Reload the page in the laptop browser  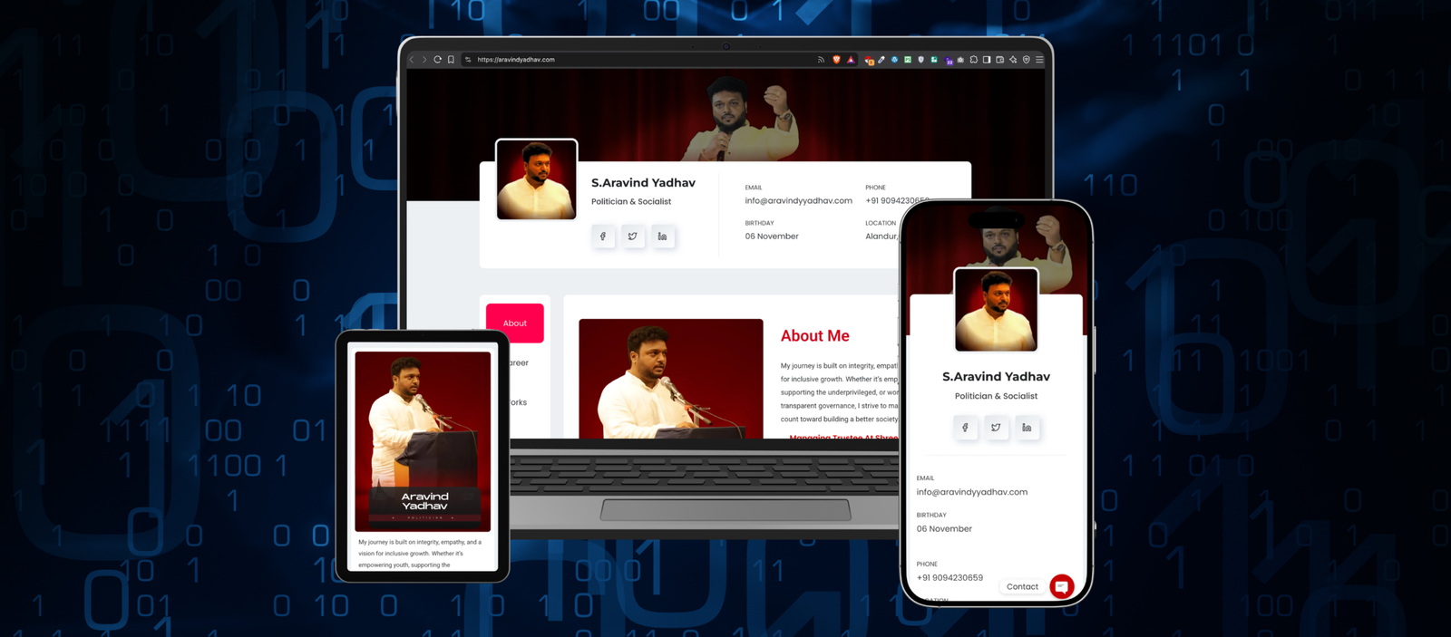pyautogui.click(x=437, y=60)
